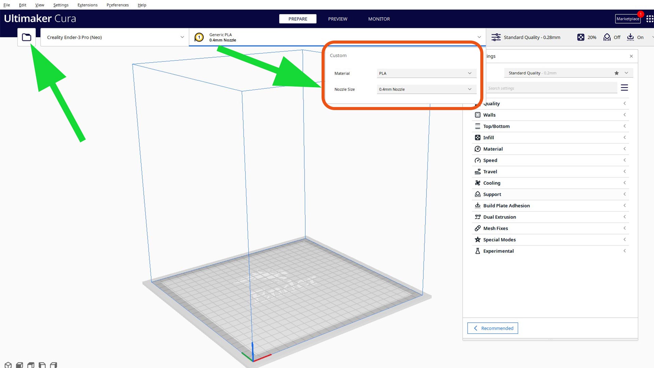
Task: Collapse the Generic PLA configuration dropdown arrow
Action: [x=479, y=37]
